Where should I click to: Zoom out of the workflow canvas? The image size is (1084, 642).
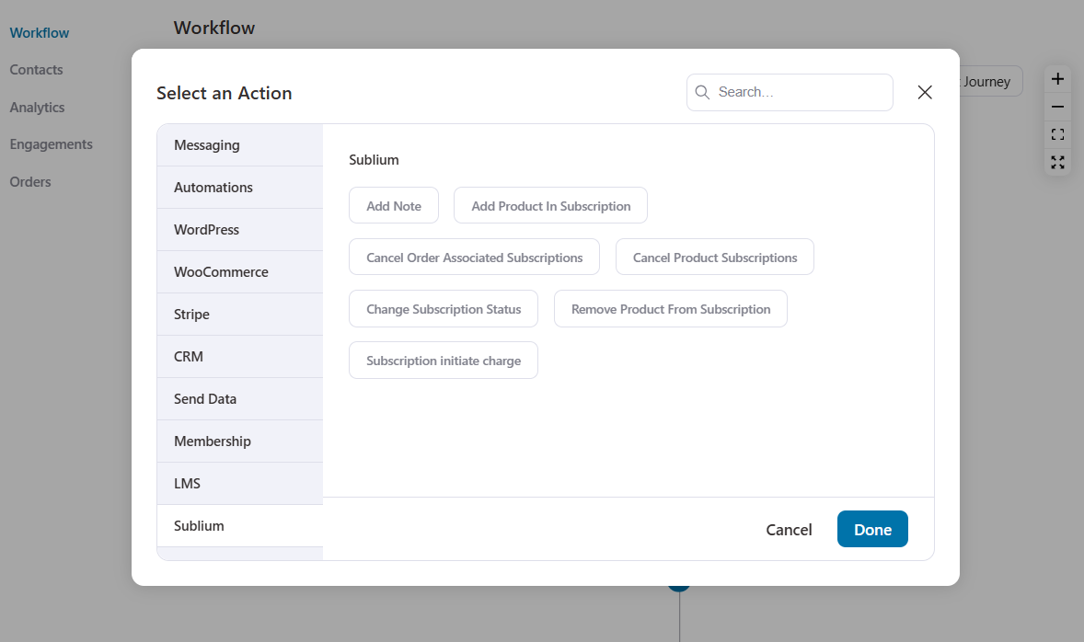click(1057, 107)
